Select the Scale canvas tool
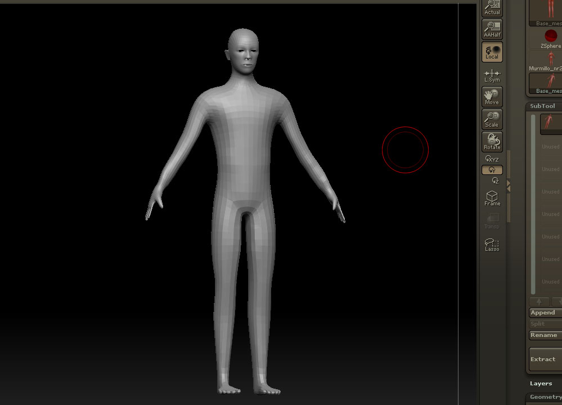The image size is (562, 405). [x=492, y=119]
